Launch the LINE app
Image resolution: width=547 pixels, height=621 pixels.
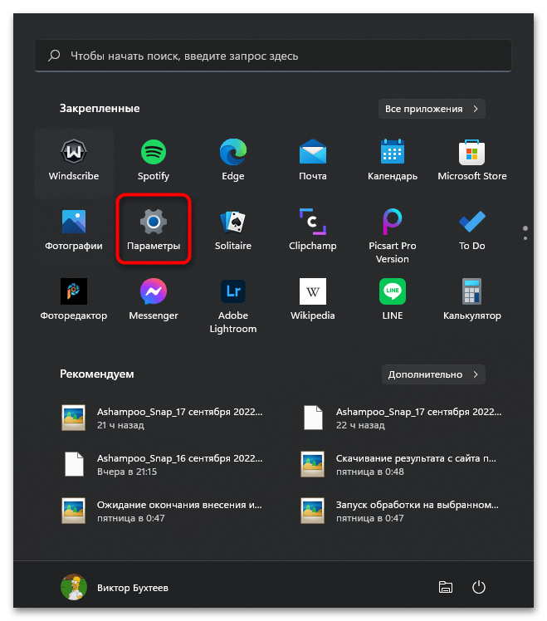(392, 301)
